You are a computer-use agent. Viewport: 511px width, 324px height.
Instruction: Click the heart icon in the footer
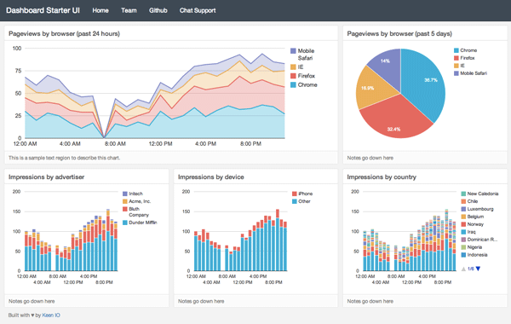[x=32, y=315]
